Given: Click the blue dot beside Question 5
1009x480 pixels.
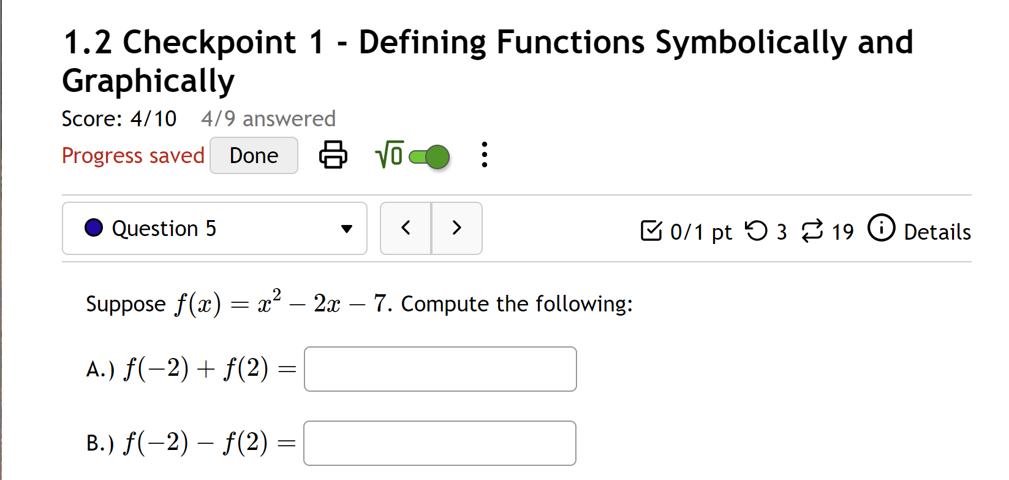Looking at the screenshot, I should 93,228.
